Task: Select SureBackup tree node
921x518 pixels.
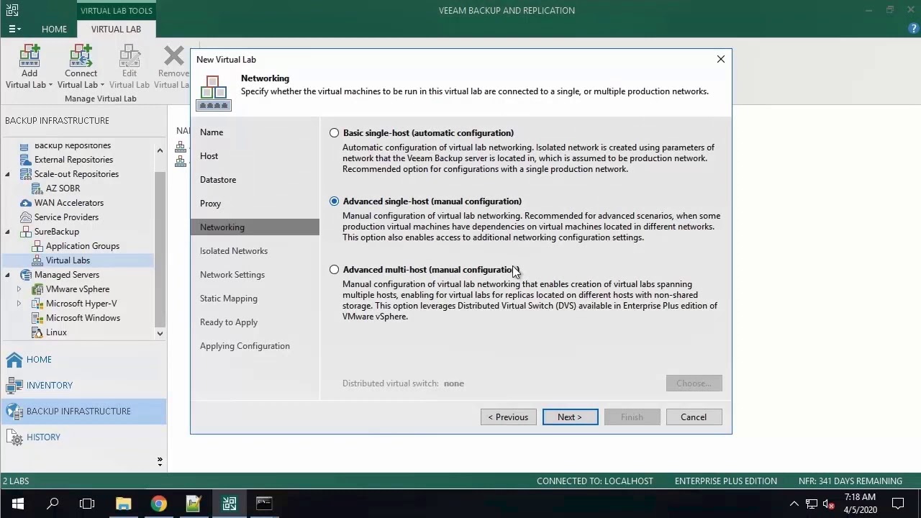Action: coord(57,232)
